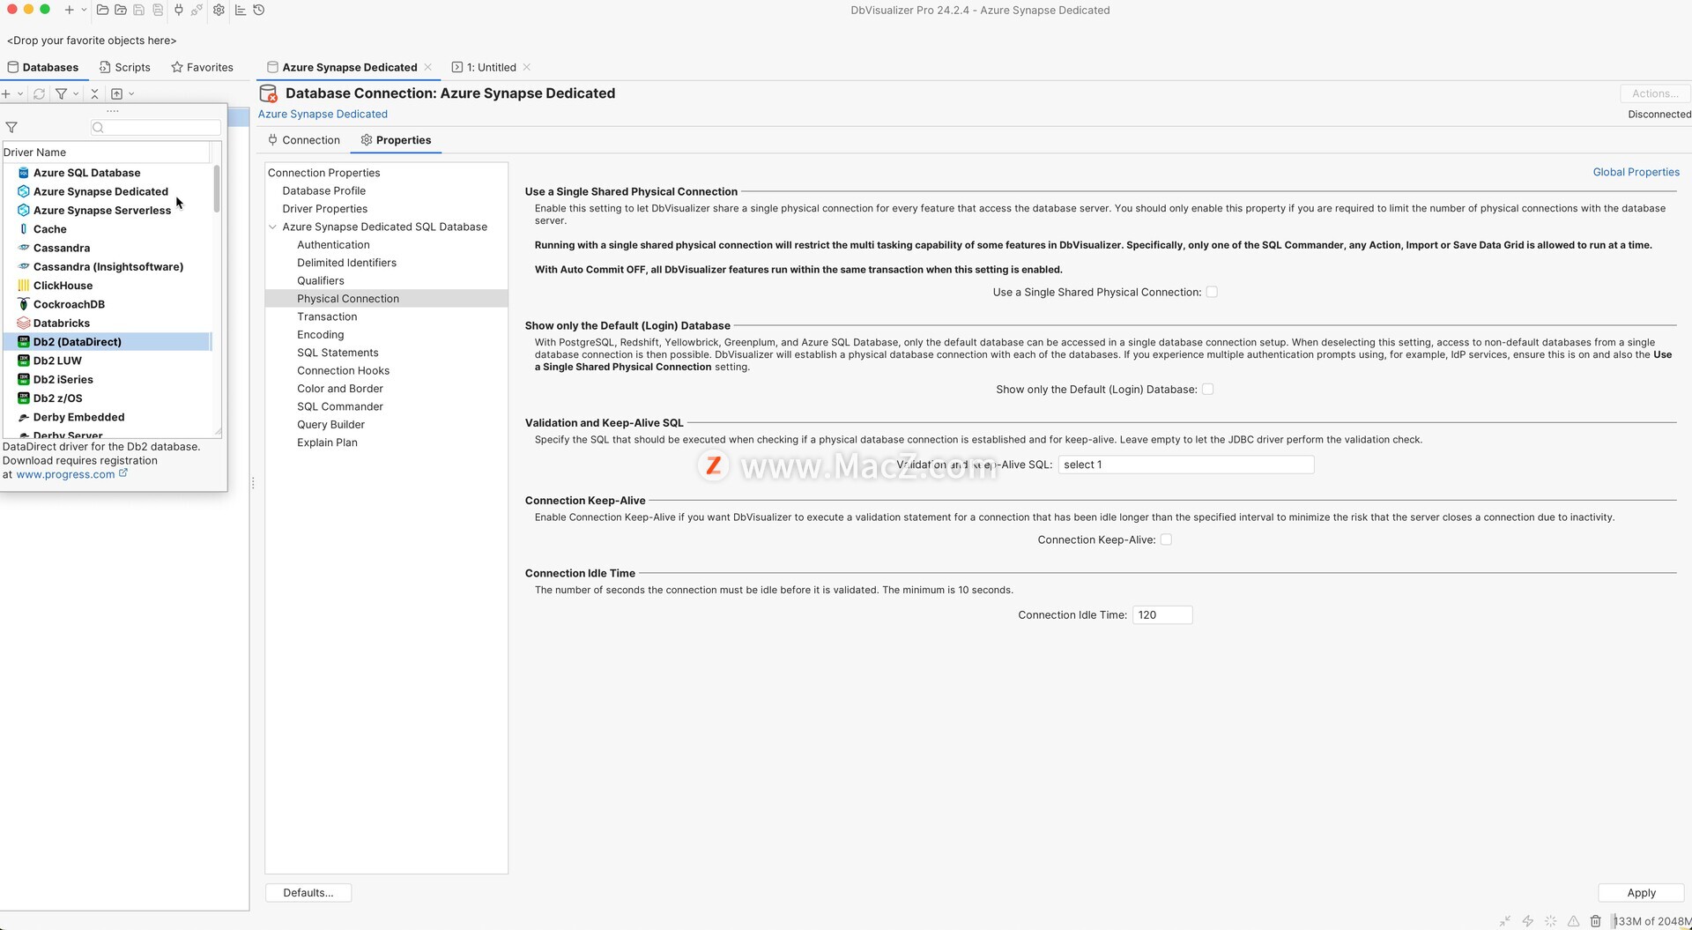Screen dimensions: 1692x930
Task: Select Driver Properties in properties tree
Action: 324,209
